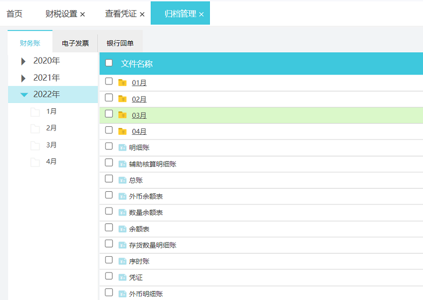423x300 pixels.
Task: Expand the 2021年 tree node
Action: coord(23,78)
